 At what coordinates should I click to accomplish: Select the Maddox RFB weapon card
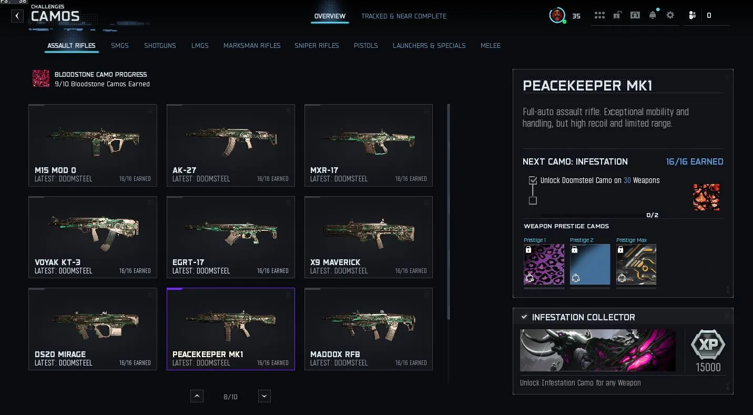pos(369,329)
